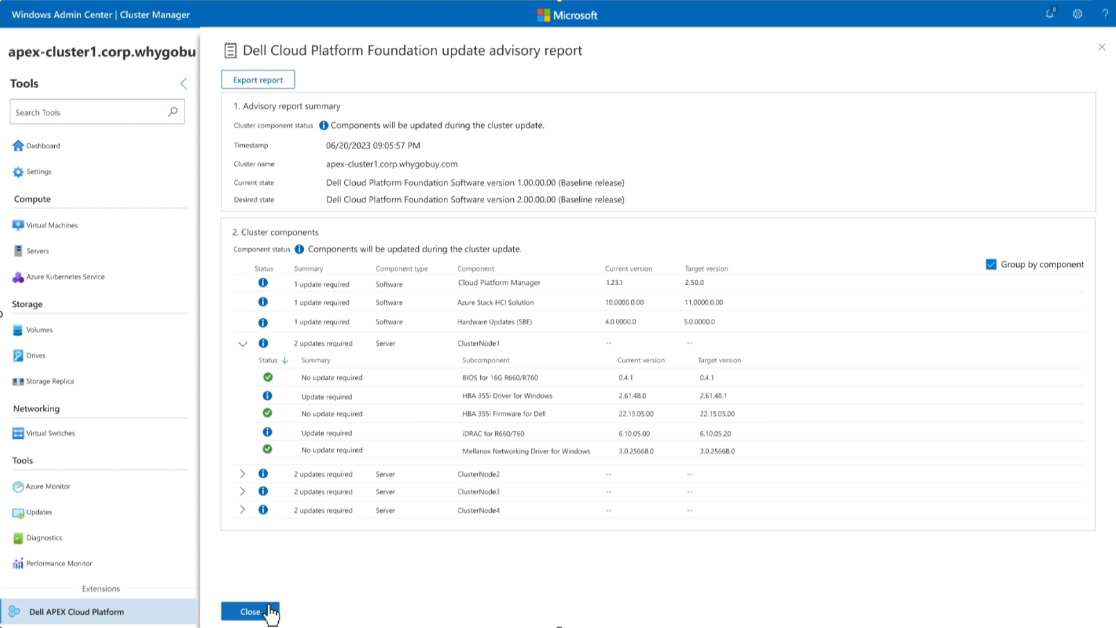The image size is (1116, 628).
Task: Collapse the Tools sidebar panel
Action: [x=183, y=84]
